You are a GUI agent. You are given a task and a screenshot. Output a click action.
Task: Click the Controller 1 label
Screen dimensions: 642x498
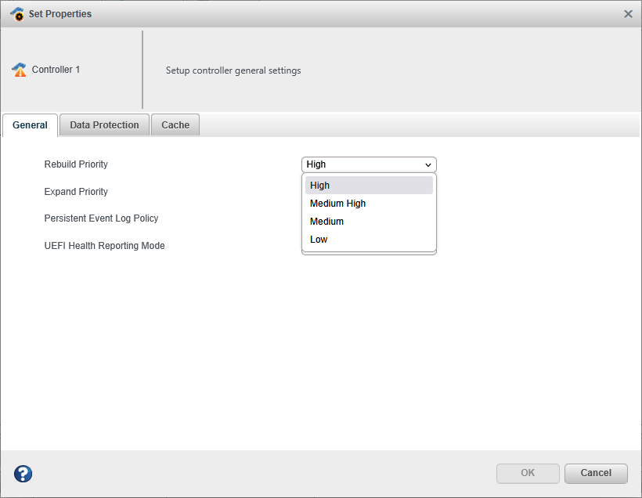pyautogui.click(x=56, y=70)
